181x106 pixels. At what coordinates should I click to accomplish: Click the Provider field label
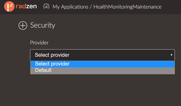(39, 43)
